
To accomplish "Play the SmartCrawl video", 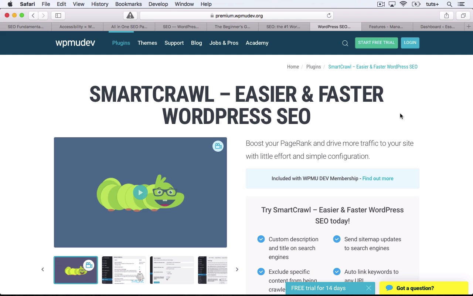I will click(140, 192).
